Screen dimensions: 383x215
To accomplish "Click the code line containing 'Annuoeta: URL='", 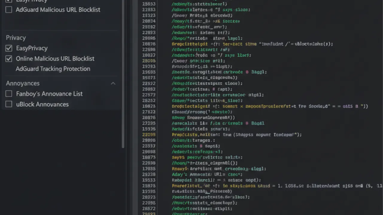I will click(207, 174).
